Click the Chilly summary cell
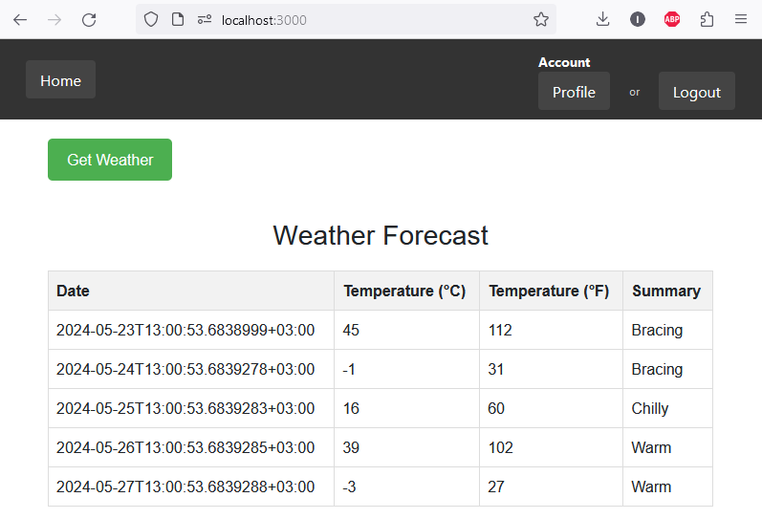The height and width of the screenshot is (519, 762). [650, 408]
